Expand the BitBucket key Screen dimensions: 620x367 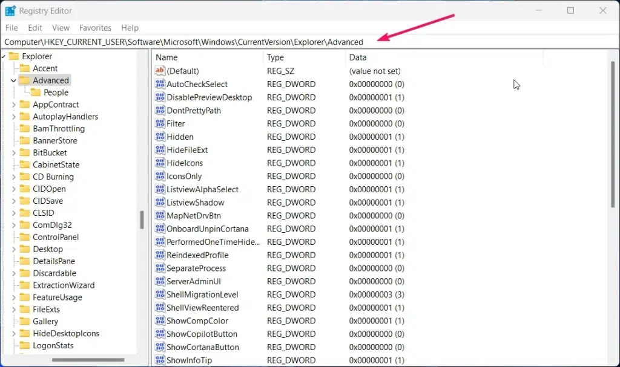(13, 152)
